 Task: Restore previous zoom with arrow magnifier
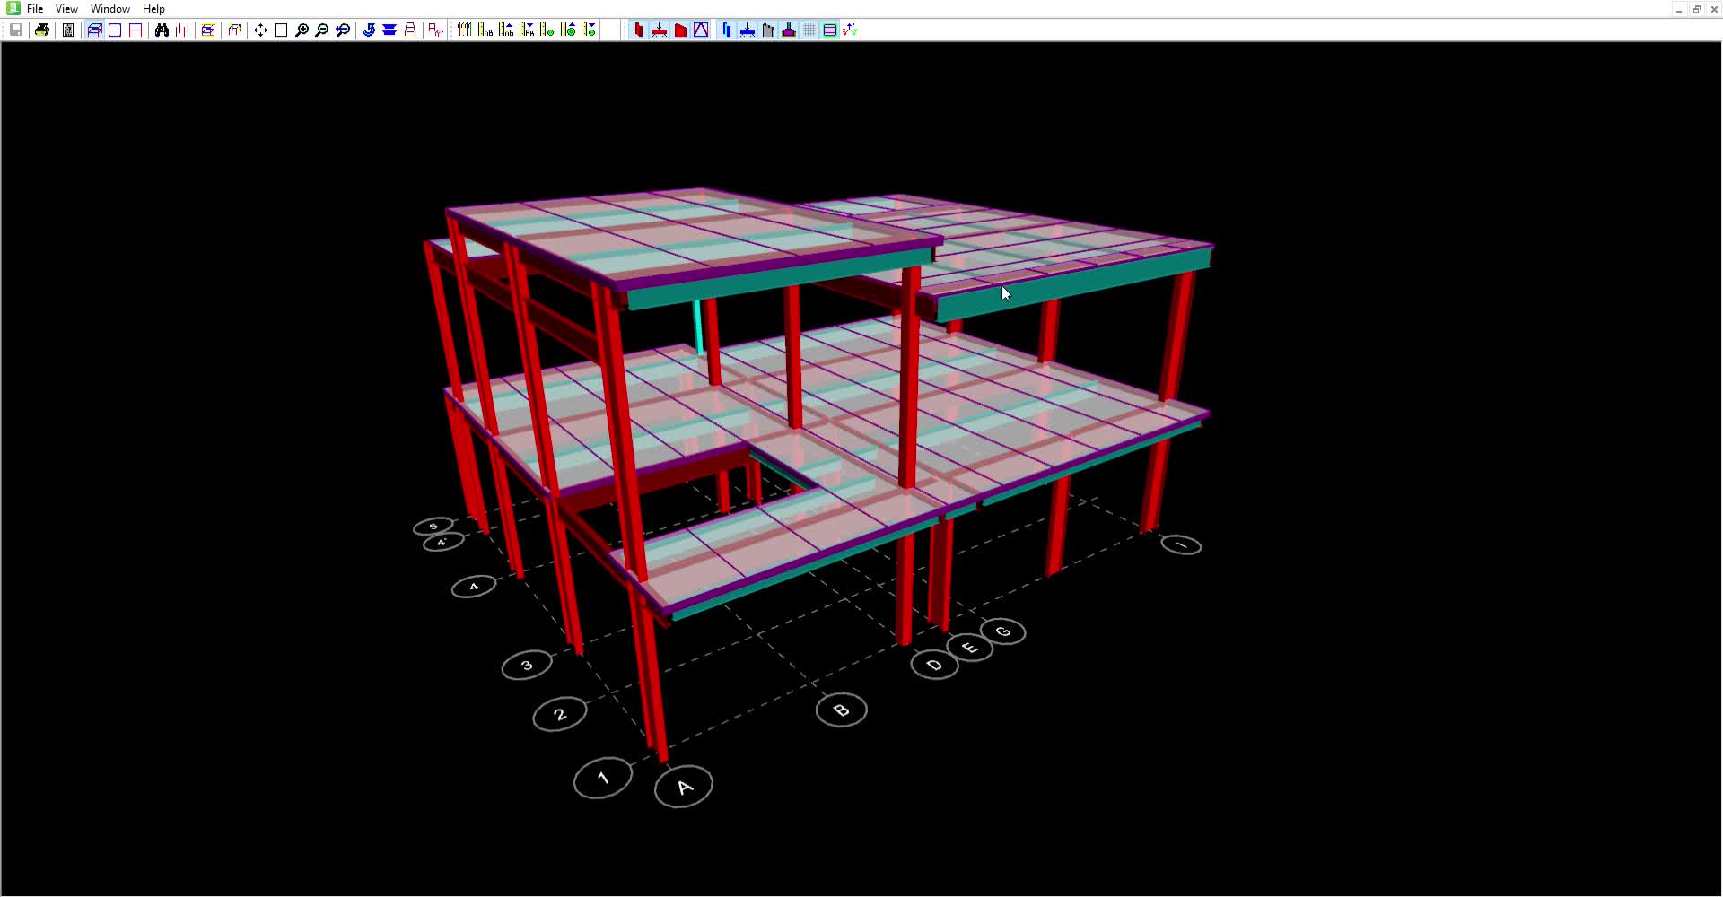343,30
